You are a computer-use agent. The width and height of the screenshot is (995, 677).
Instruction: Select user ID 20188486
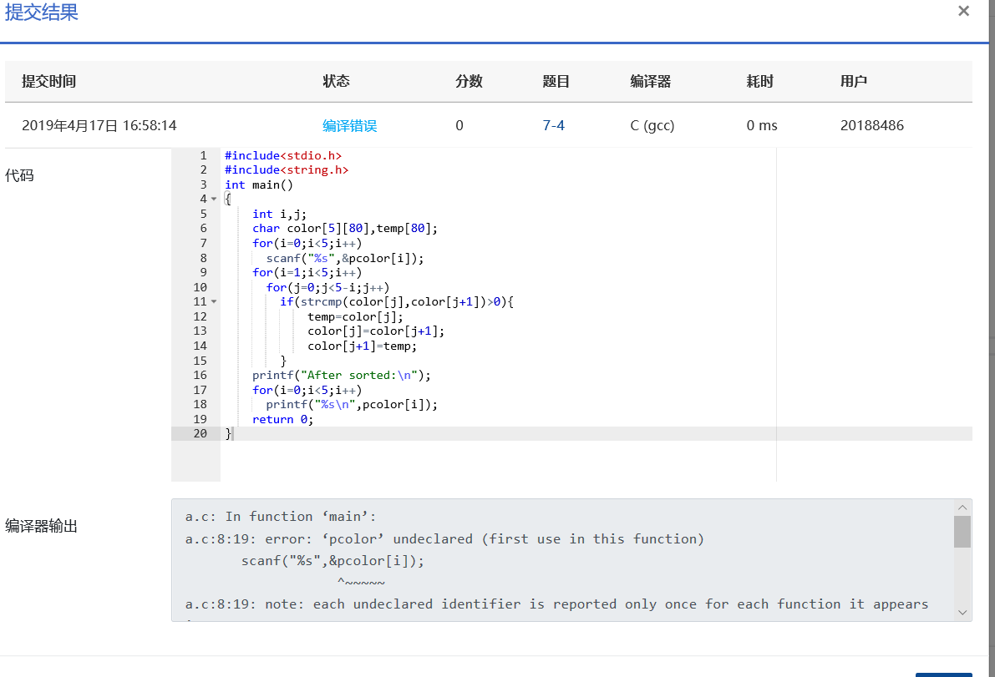[871, 126]
